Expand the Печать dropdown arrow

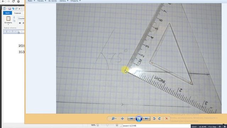[x=45, y=1]
